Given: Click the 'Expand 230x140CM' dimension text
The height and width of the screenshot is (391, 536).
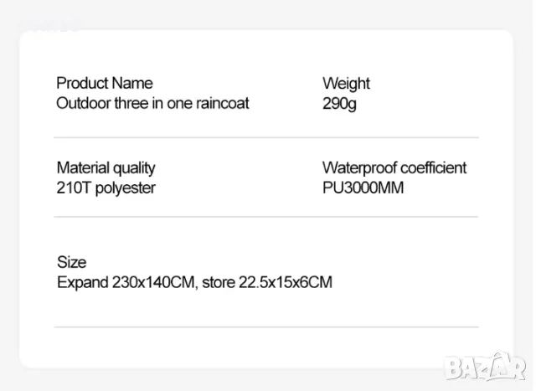Looking at the screenshot, I should pos(127,282).
